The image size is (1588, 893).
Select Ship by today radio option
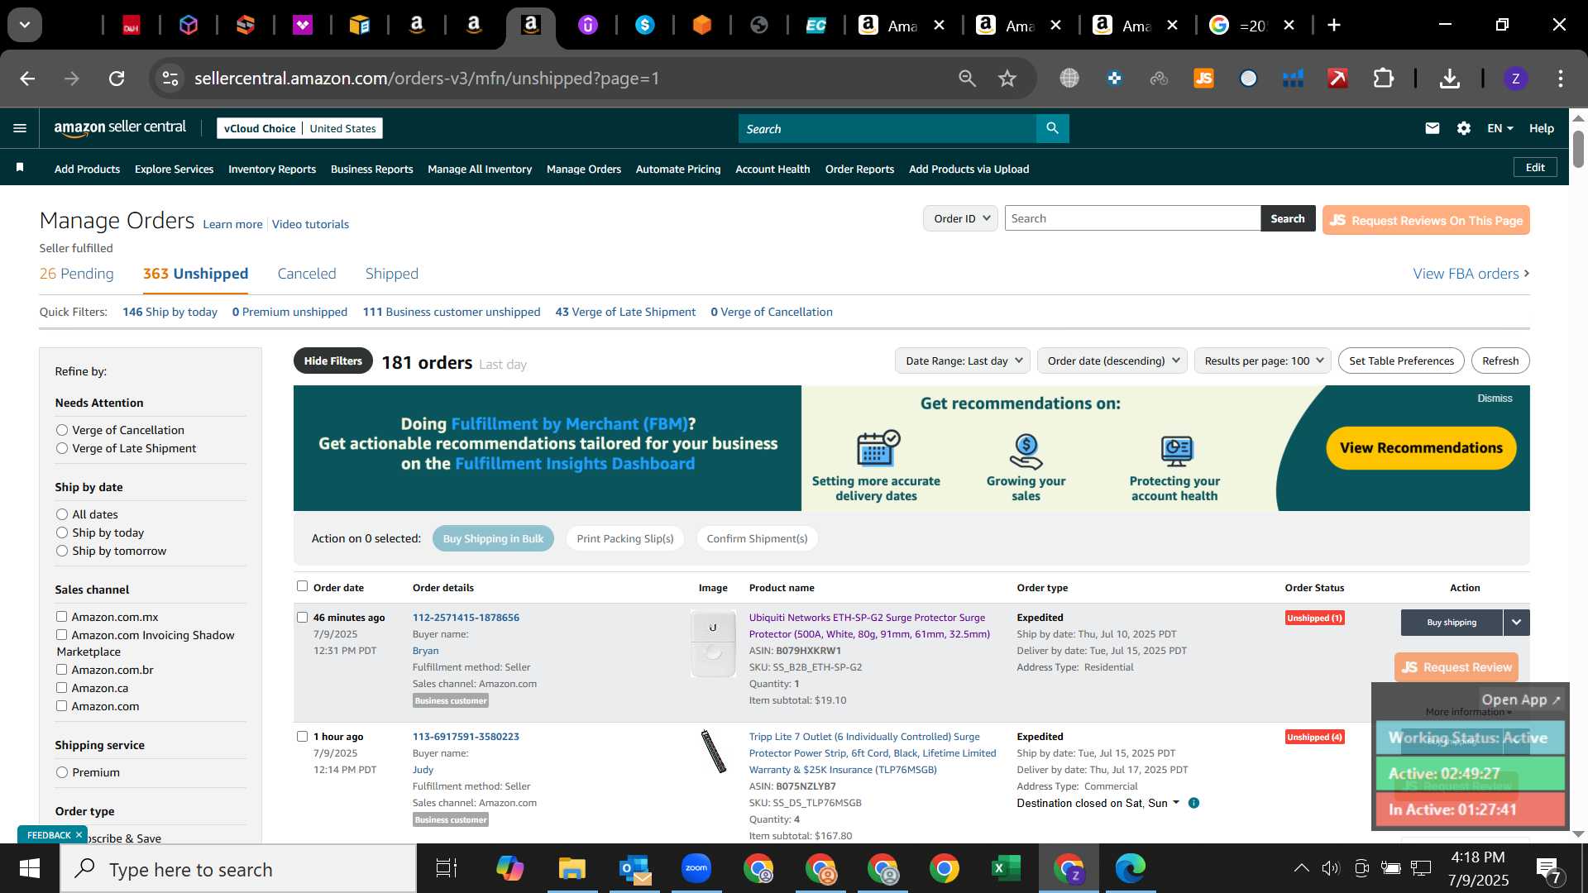pos(62,532)
